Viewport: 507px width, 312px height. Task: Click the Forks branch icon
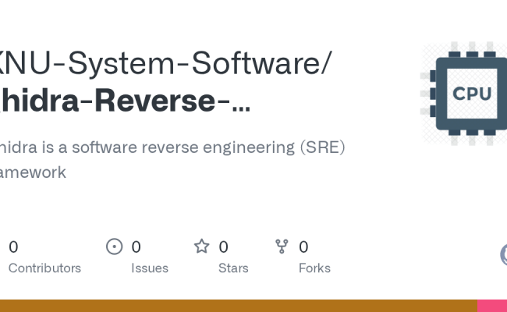[x=282, y=246]
